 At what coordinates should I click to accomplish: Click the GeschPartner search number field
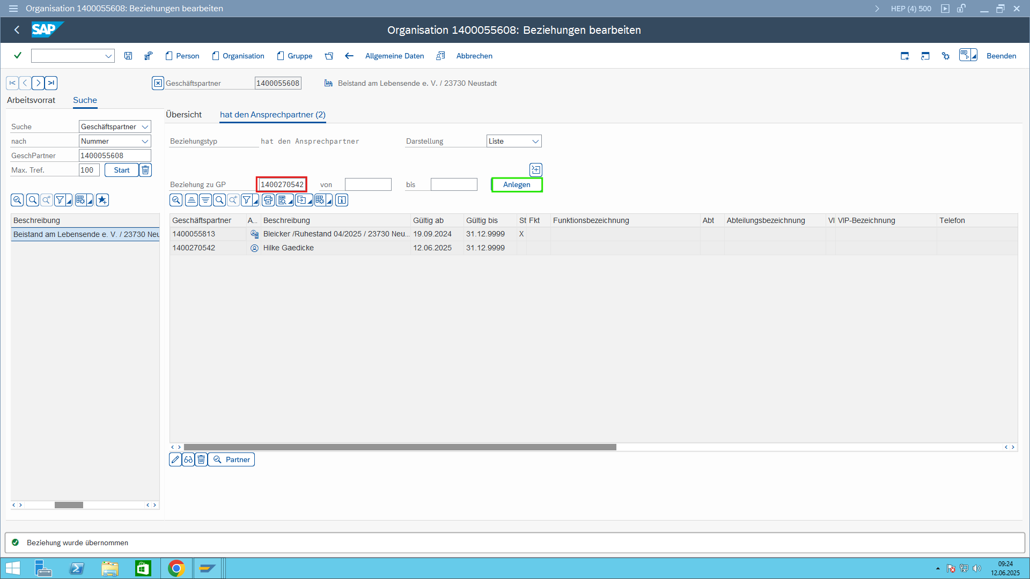115,155
